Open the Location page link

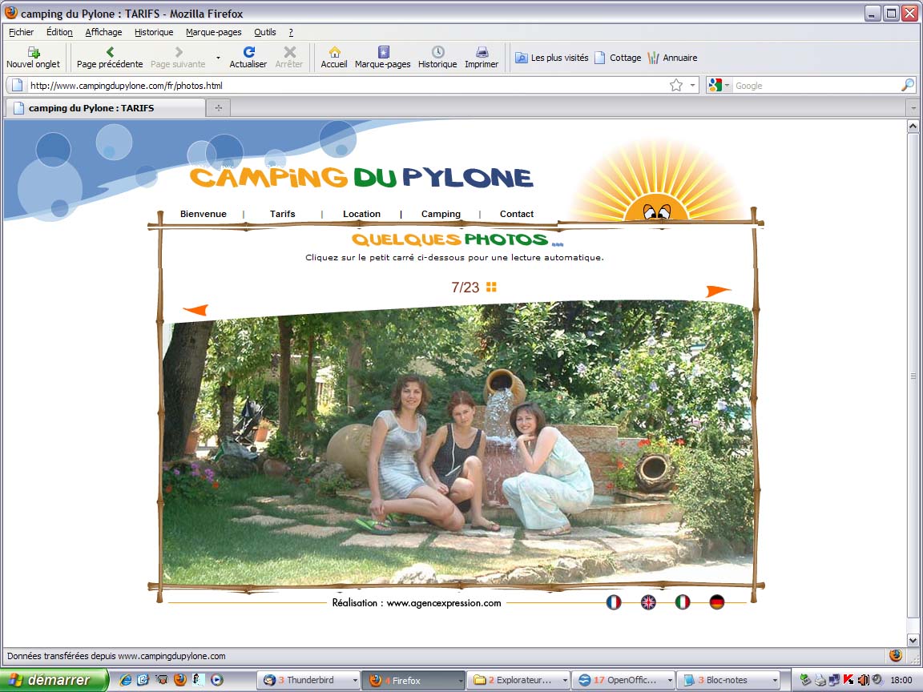pos(361,214)
